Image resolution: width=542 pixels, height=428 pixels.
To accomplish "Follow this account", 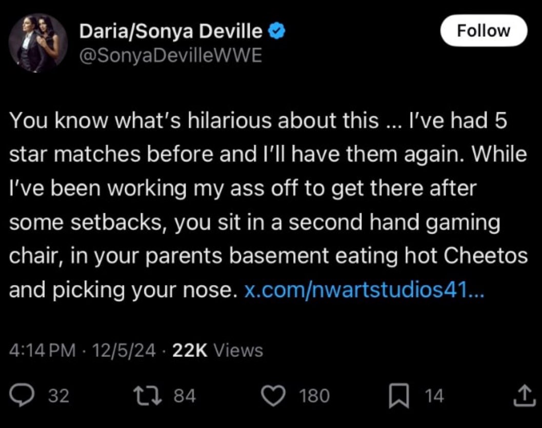I will [483, 30].
